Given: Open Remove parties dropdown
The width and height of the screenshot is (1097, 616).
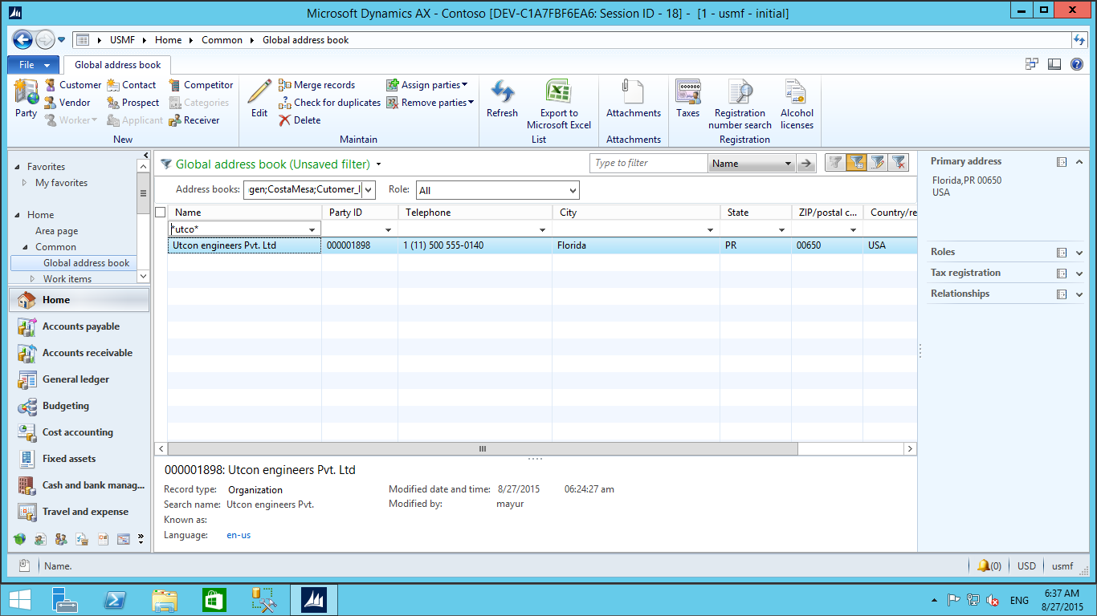Looking at the screenshot, I should (x=430, y=103).
